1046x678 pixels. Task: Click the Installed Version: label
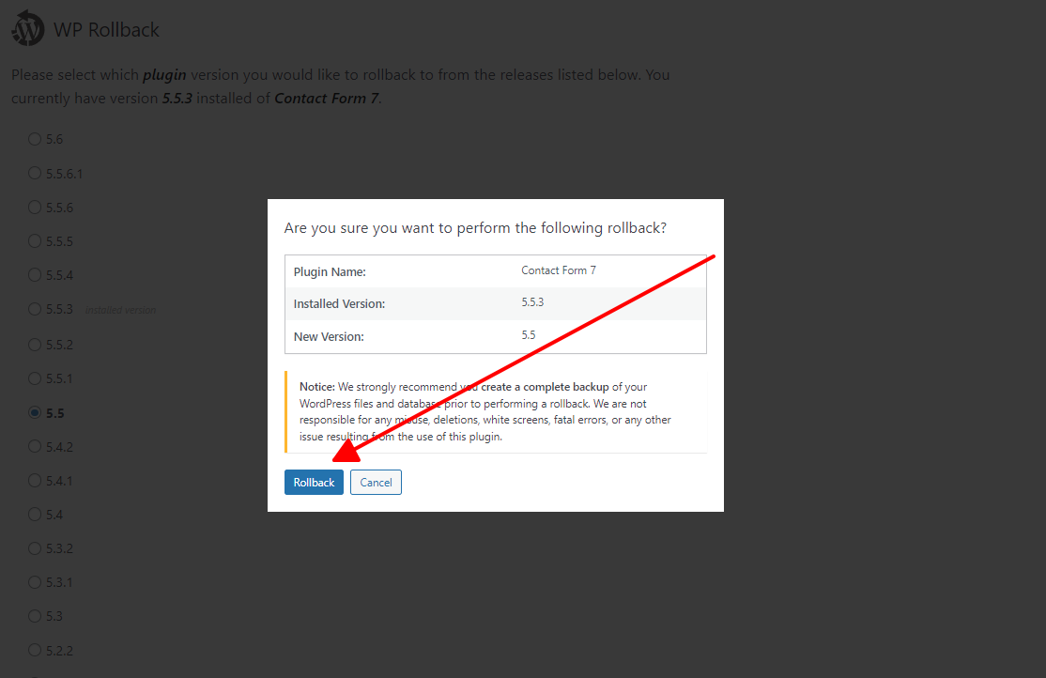click(x=340, y=303)
